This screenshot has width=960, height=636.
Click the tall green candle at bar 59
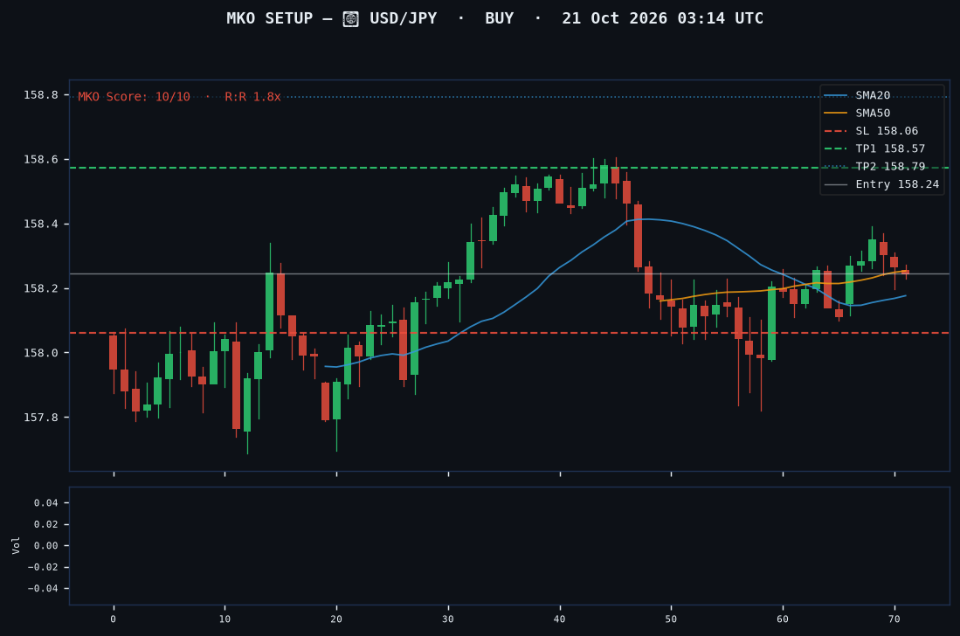[771, 323]
